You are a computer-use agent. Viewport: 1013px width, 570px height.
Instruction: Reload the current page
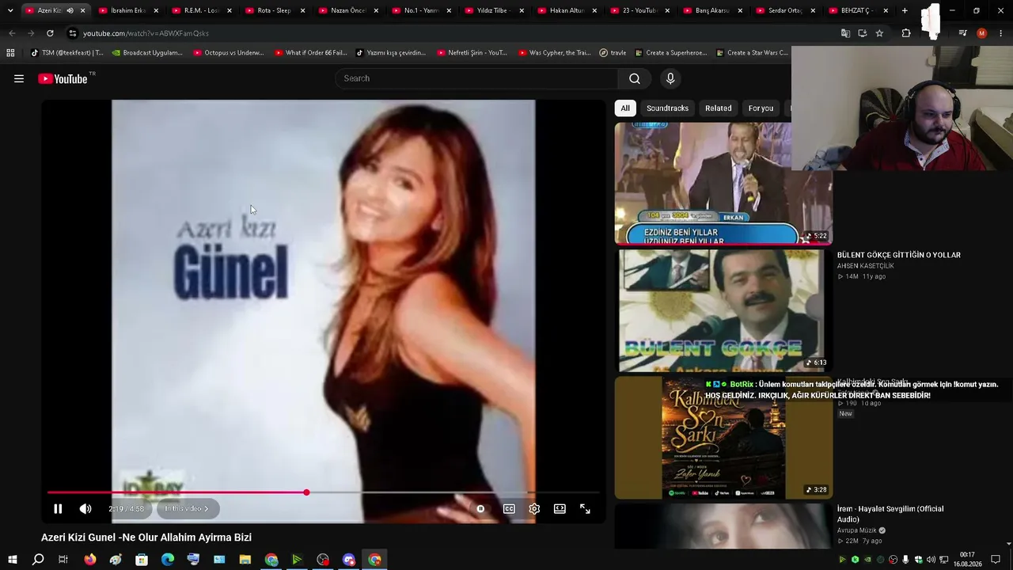pos(50,33)
